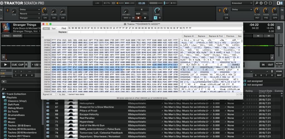The width and height of the screenshot is (285, 139).
Task: Enter fullscreen with the header fullscreen icon
Action: [x=270, y=3]
